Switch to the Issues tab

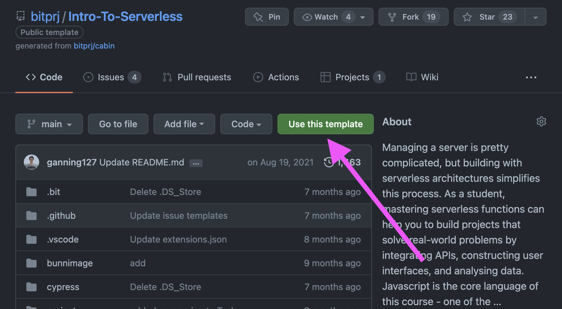click(112, 77)
